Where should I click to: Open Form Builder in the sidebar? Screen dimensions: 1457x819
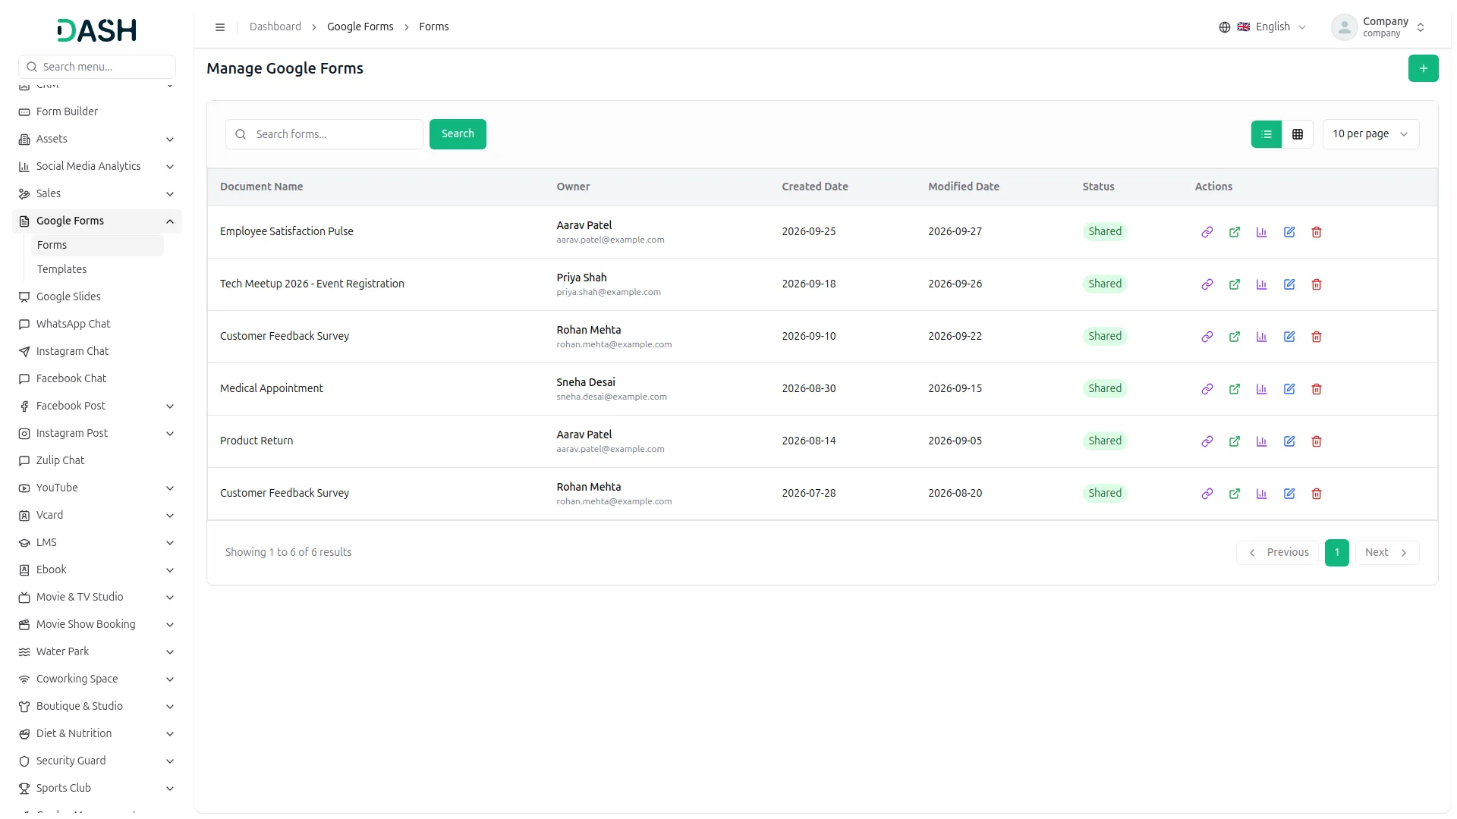pyautogui.click(x=97, y=112)
